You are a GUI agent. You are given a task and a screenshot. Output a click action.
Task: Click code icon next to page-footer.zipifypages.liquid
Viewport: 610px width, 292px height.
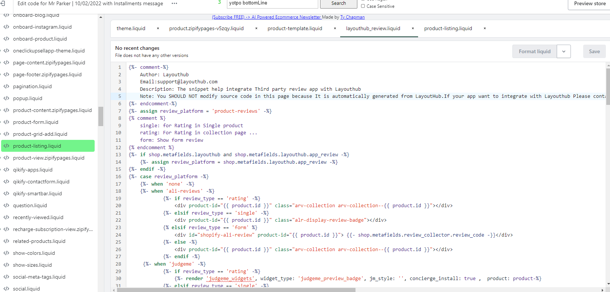[x=6, y=74]
